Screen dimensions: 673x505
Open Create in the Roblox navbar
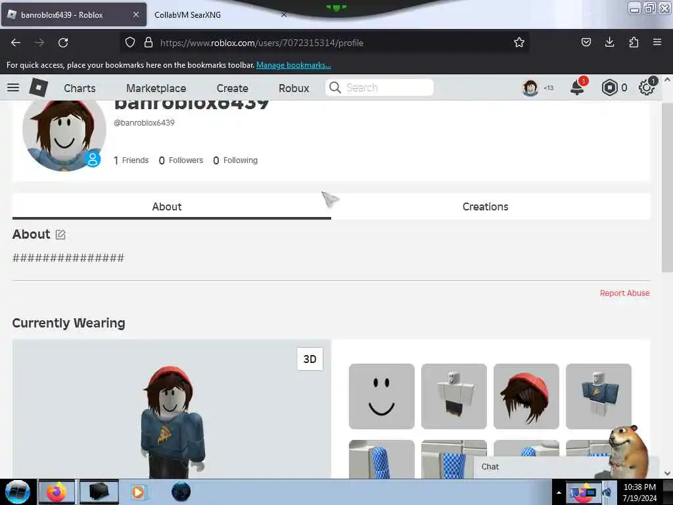point(232,88)
